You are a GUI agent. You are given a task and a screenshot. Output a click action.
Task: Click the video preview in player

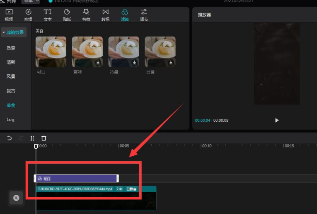point(277,64)
